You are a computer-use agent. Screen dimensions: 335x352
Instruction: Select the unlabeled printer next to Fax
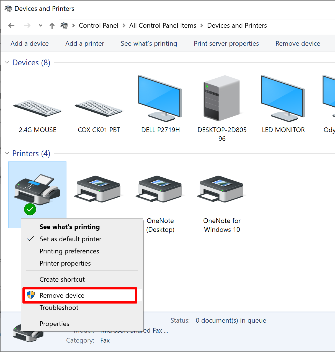pos(98,189)
